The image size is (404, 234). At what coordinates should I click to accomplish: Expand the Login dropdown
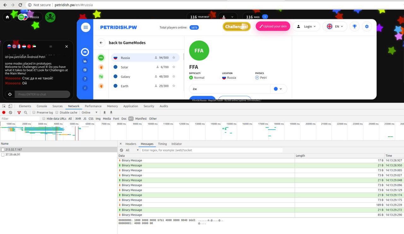[306, 26]
